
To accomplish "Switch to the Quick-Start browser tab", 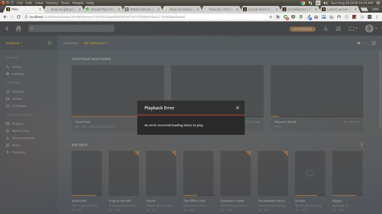I will [260, 9].
